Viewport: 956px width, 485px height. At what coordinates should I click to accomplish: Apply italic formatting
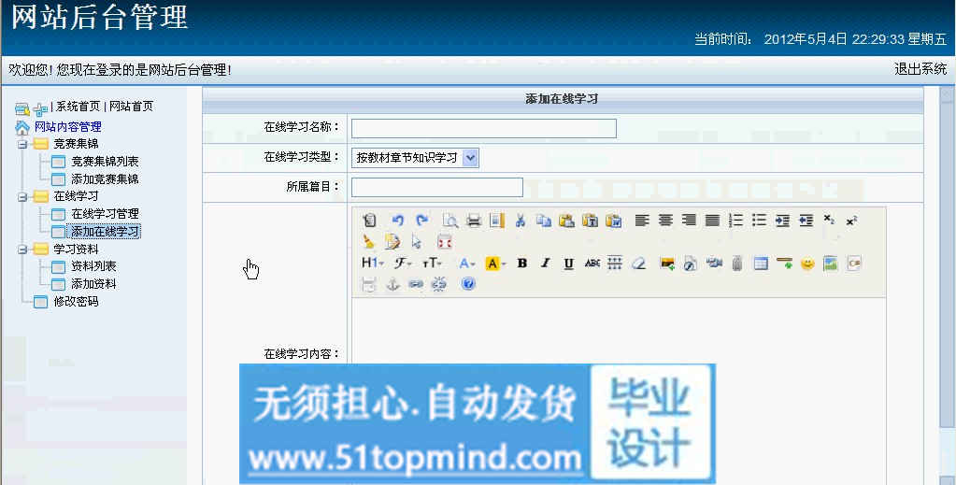click(x=545, y=263)
